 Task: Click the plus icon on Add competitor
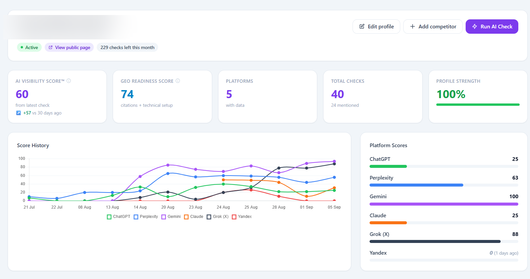click(x=413, y=26)
